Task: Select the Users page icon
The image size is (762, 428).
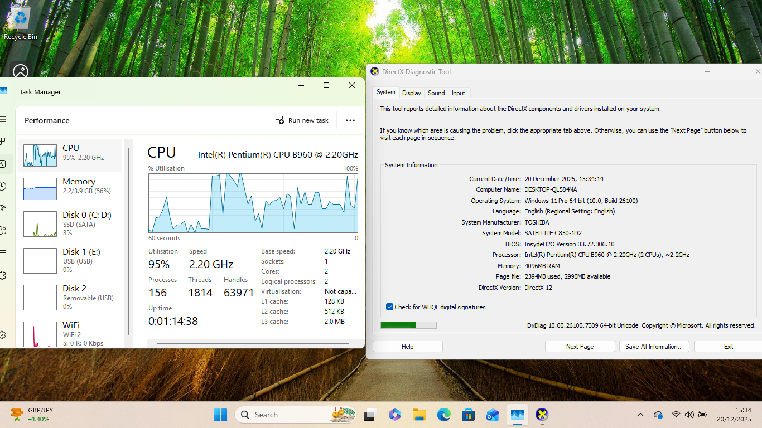Action: (4, 230)
